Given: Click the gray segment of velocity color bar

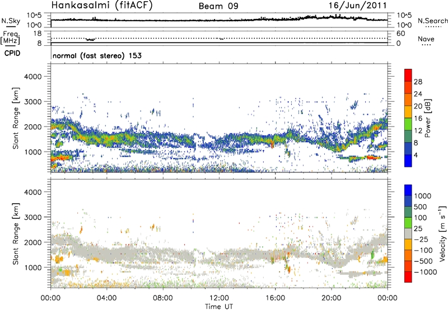Looking at the screenshot, I should (408, 233).
